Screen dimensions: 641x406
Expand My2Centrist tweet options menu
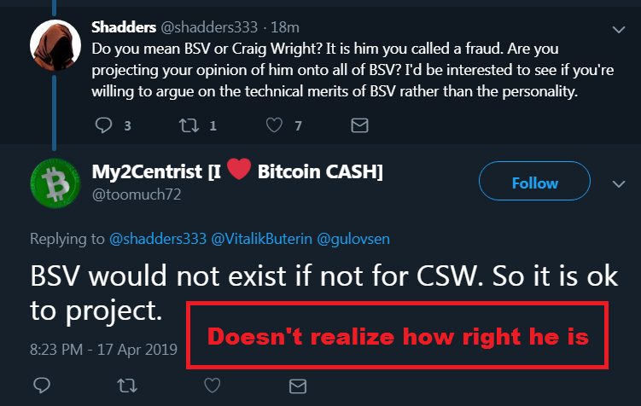click(x=619, y=183)
